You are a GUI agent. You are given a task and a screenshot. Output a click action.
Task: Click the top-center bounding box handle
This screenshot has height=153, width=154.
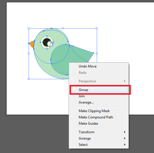click(63, 28)
